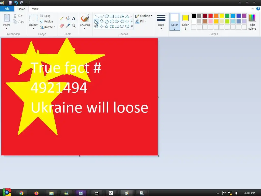Choose the Cloud callout shape
Viewport: 261px width, 196px height.
pos(127,26)
